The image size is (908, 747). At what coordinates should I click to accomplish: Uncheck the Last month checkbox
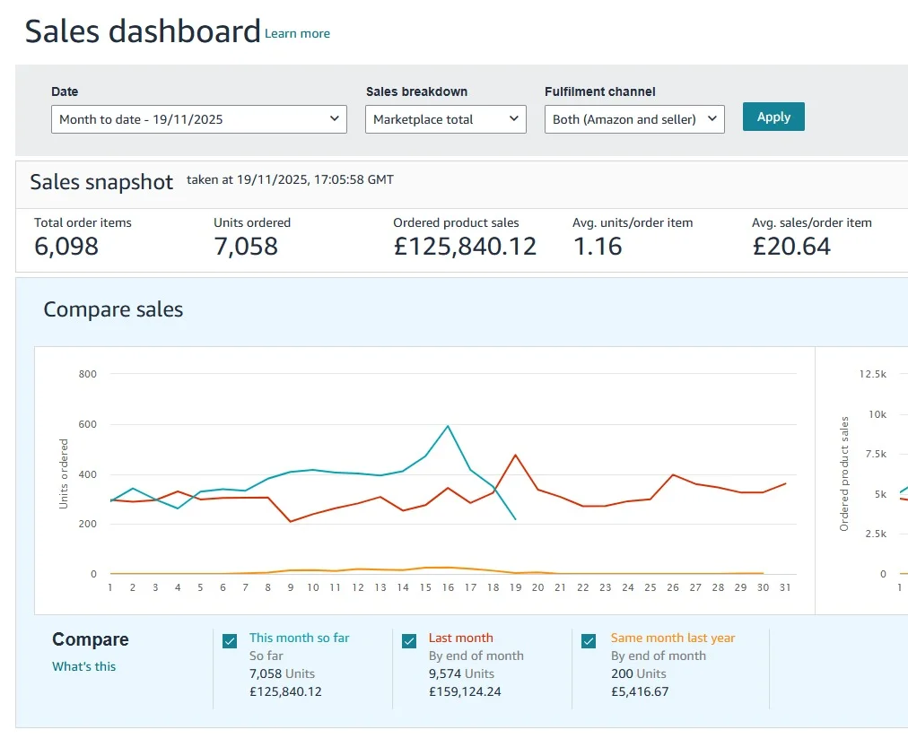(409, 641)
